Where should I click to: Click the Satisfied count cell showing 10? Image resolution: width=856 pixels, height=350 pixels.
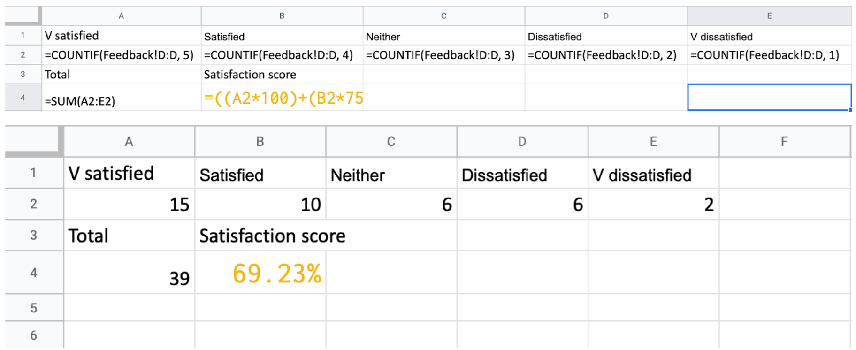[260, 204]
